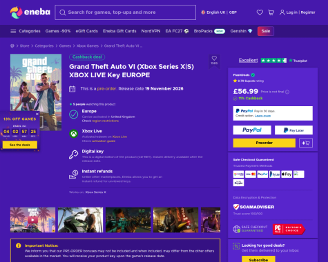Open the night gun scene thumbnail

pos(128,220)
